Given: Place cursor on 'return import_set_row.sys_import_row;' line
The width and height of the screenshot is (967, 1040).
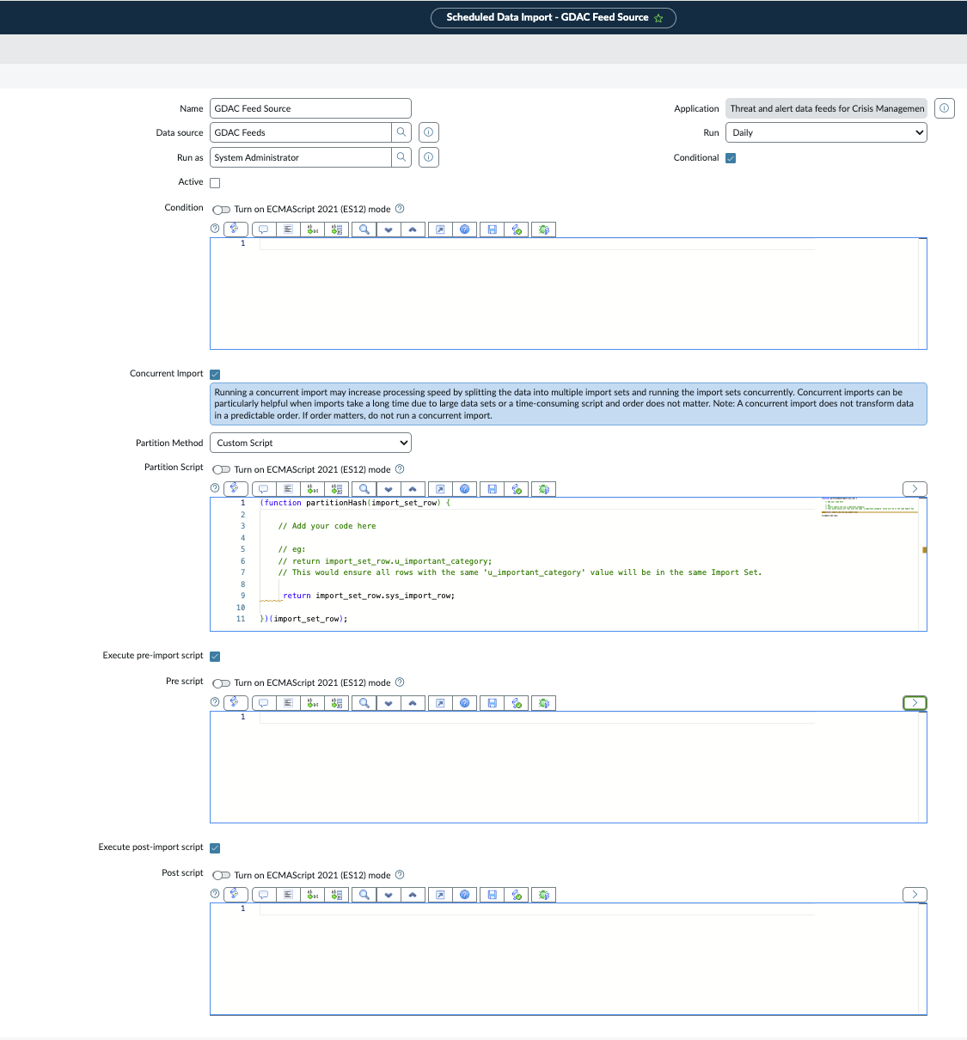Looking at the screenshot, I should tap(369, 596).
